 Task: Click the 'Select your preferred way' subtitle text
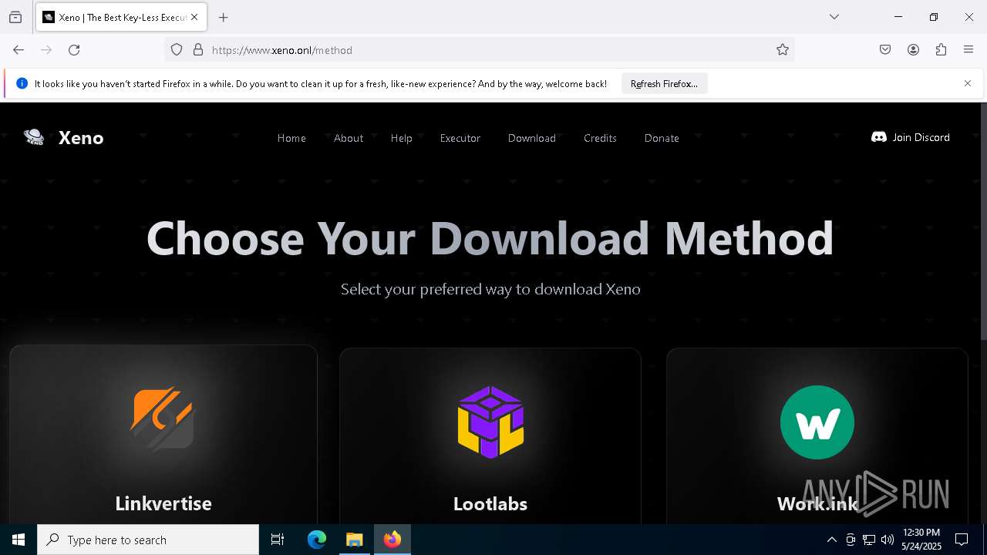click(x=490, y=289)
